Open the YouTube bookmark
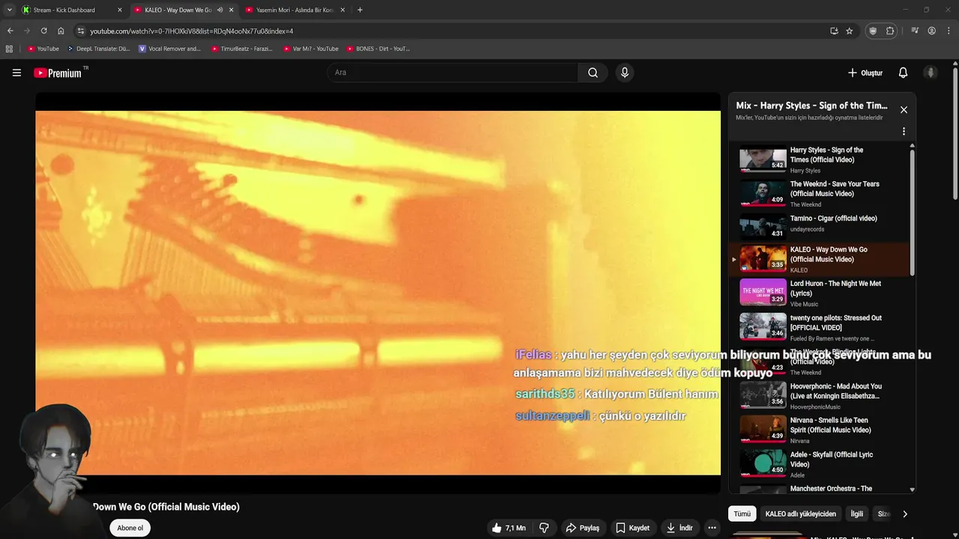Viewport: 959px width, 539px height. (43, 49)
